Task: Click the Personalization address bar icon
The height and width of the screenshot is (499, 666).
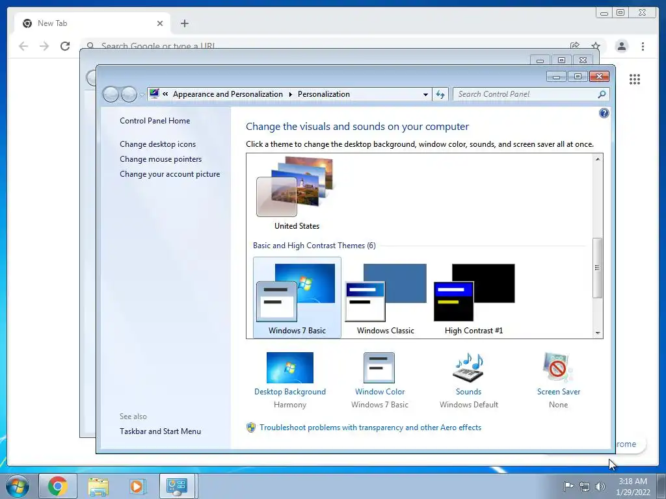Action: coord(154,94)
